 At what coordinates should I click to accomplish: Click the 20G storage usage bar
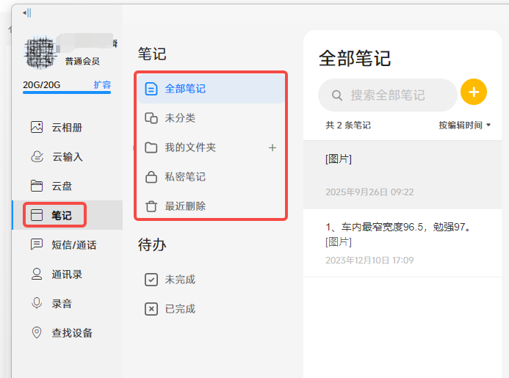point(66,93)
